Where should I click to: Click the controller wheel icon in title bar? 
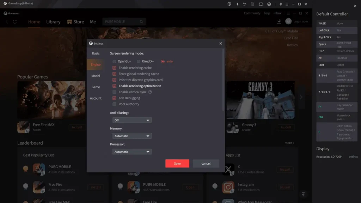(269, 4)
